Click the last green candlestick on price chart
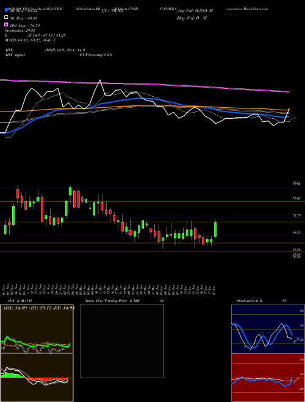 pyautogui.click(x=215, y=229)
